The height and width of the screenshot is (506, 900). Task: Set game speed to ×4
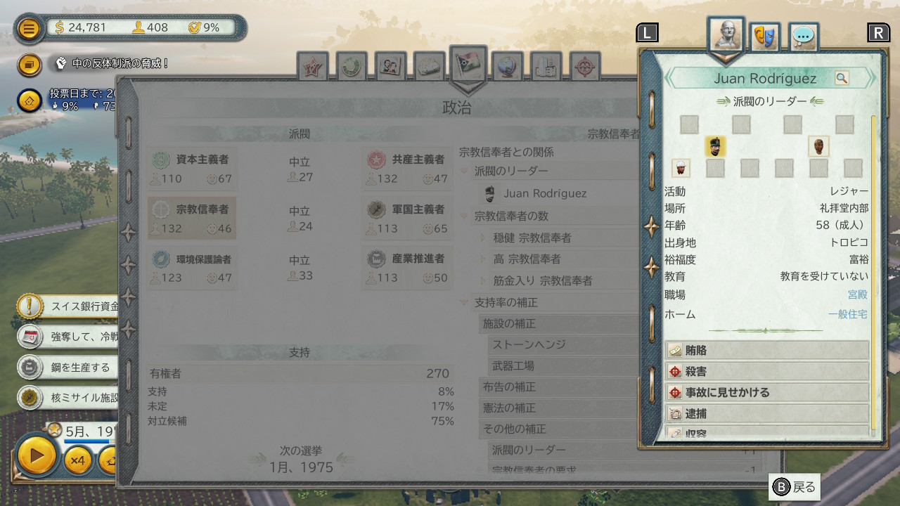pos(77,461)
